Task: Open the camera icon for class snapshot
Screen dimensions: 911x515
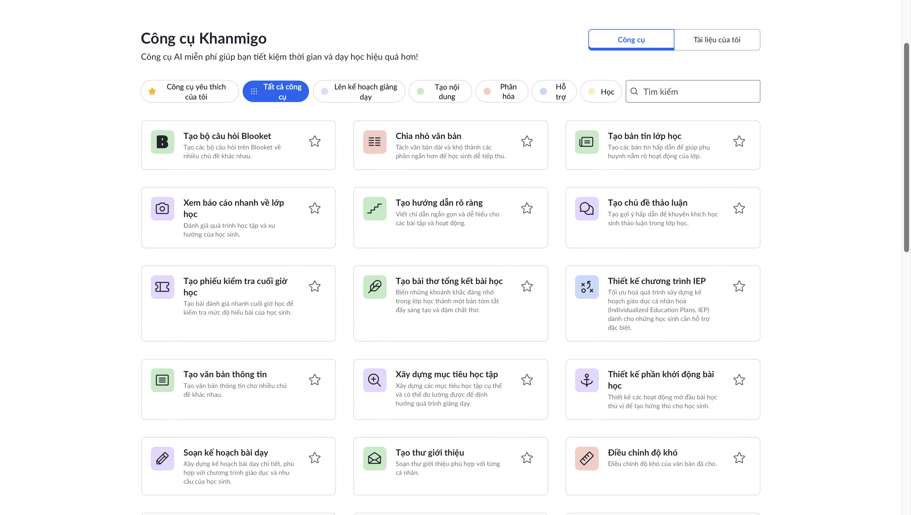Action: [x=162, y=208]
